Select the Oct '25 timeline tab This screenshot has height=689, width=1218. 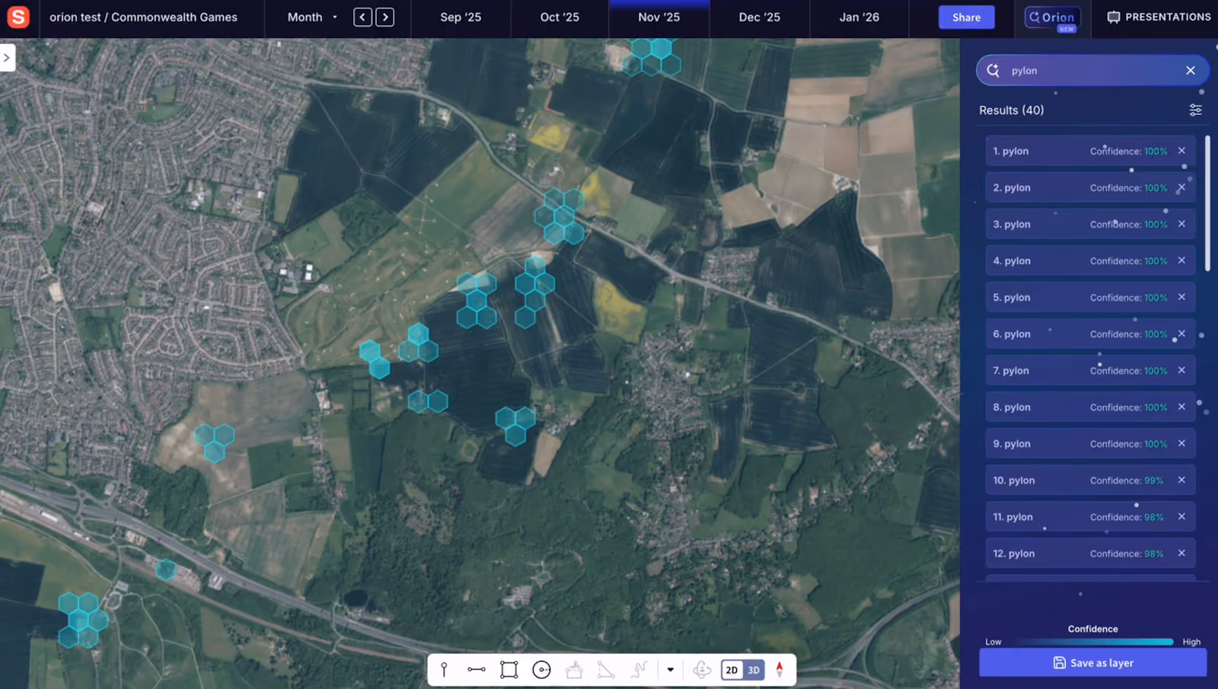tap(560, 18)
